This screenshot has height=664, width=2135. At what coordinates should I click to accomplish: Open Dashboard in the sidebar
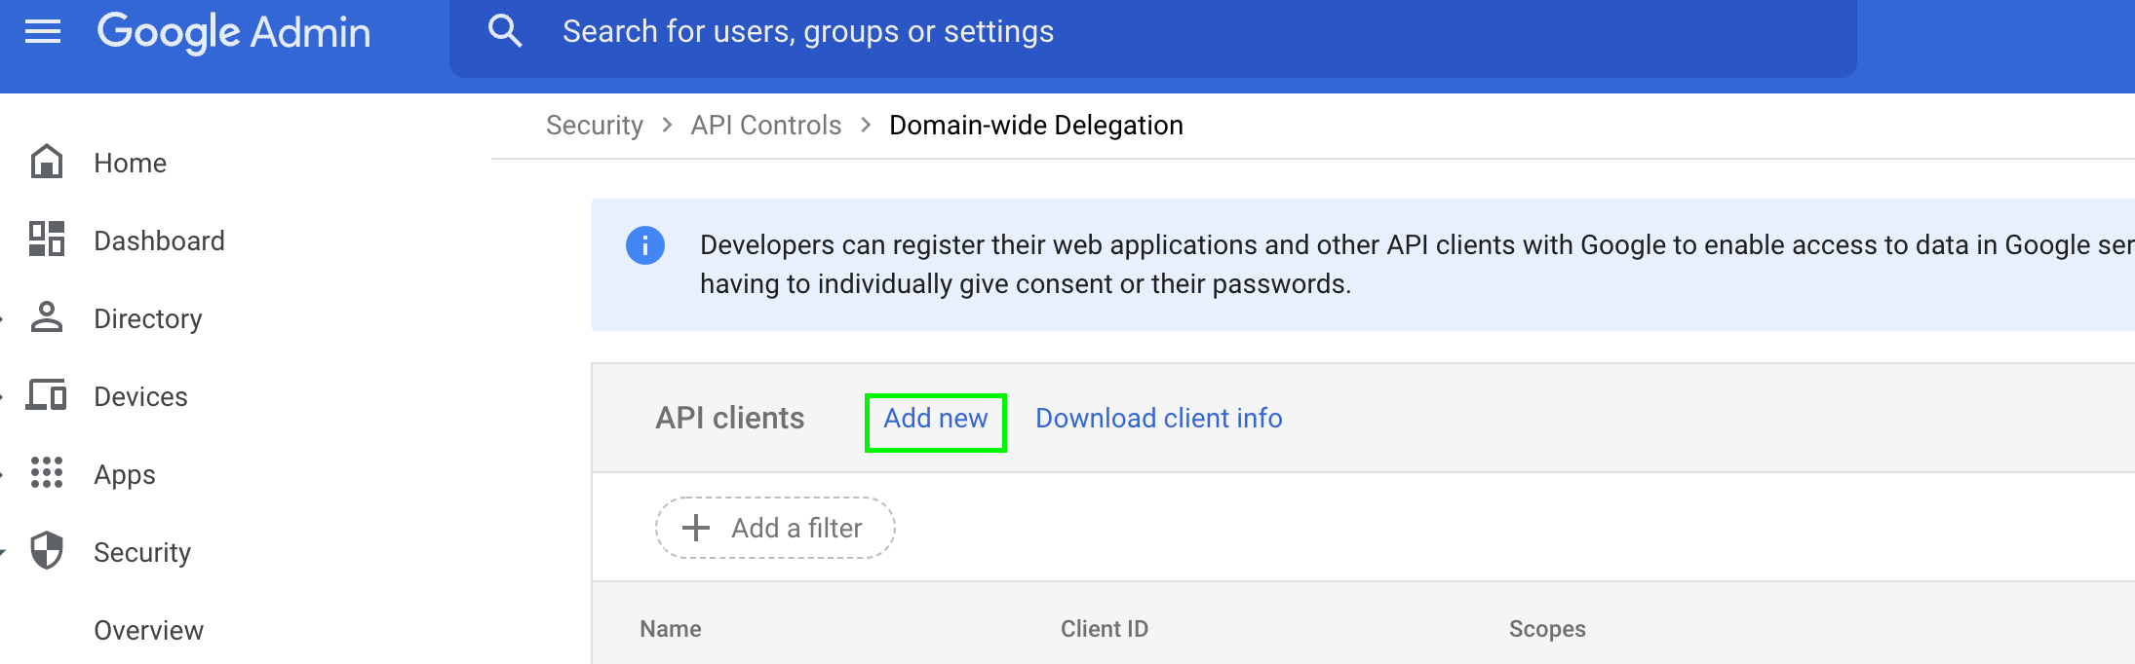point(160,240)
